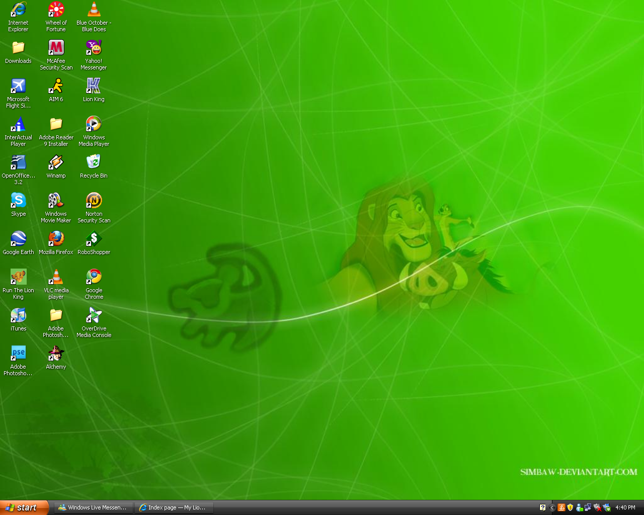This screenshot has width=644, height=515.
Task: Switch to the Index page browser window
Action: 174,507
